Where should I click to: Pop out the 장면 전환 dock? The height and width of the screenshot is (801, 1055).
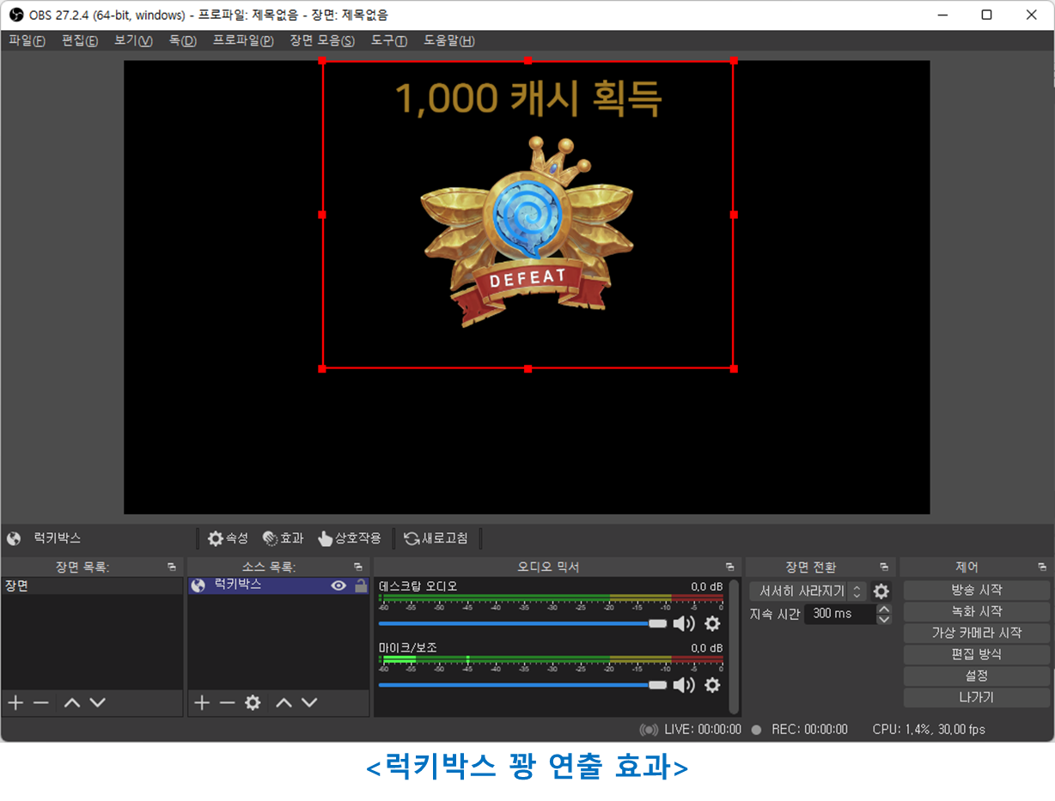coord(884,567)
